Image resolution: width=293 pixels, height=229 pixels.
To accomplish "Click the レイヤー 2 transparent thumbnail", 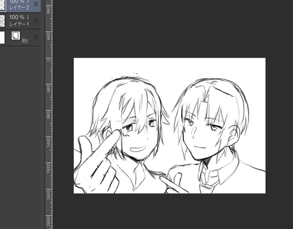I will pyautogui.click(x=3, y=5).
